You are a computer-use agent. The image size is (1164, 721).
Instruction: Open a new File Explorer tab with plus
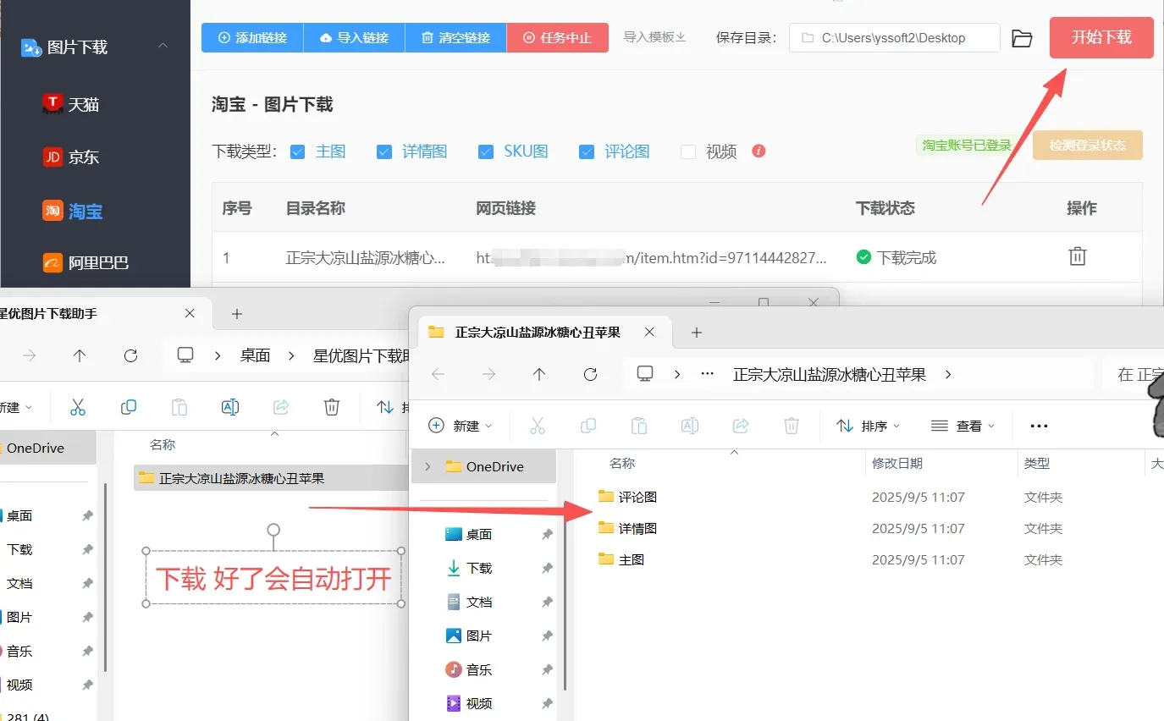point(695,333)
